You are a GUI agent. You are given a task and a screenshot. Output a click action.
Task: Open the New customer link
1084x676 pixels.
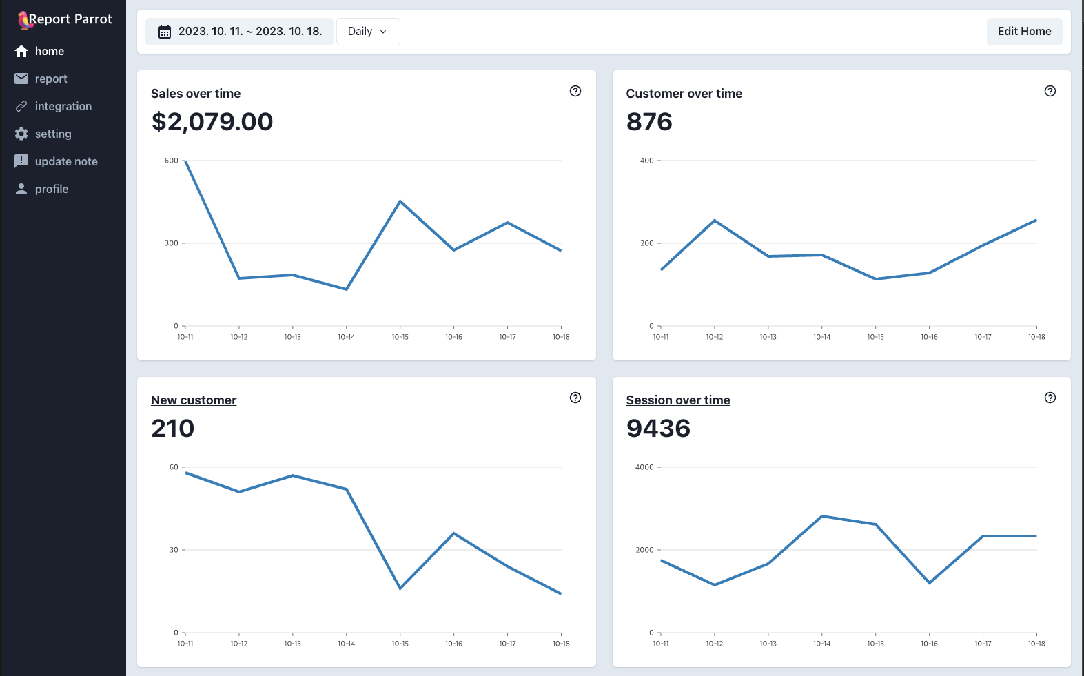click(x=194, y=400)
